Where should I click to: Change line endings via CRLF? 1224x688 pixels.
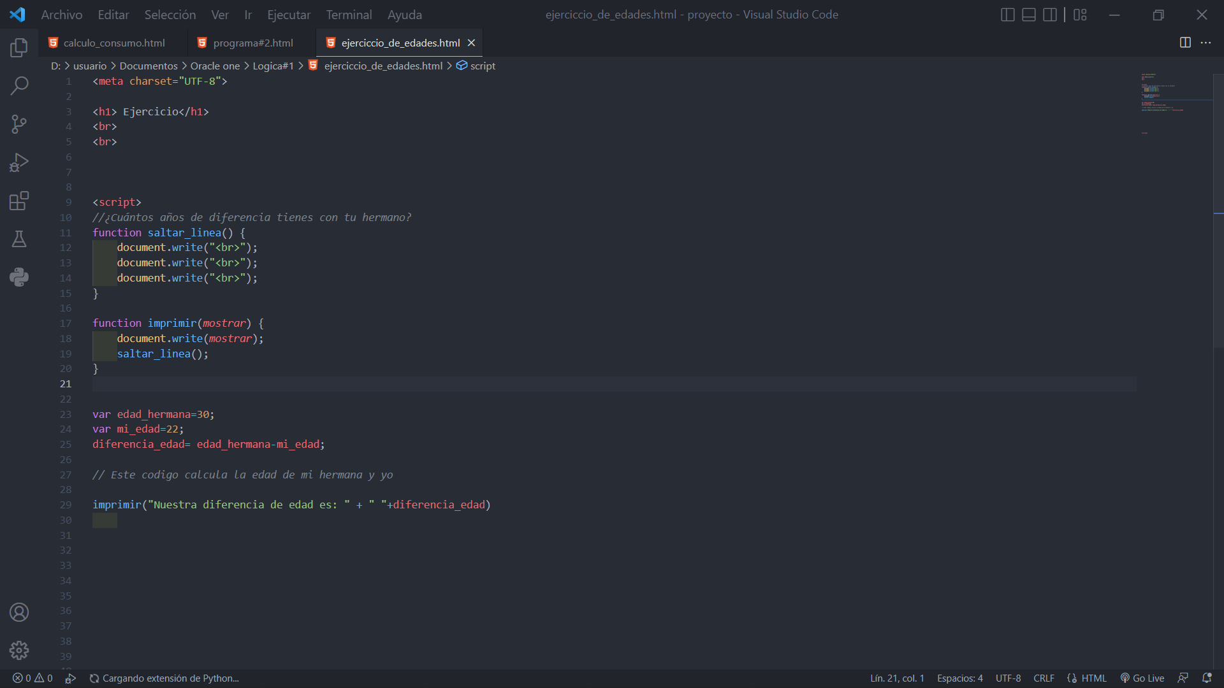1044,678
